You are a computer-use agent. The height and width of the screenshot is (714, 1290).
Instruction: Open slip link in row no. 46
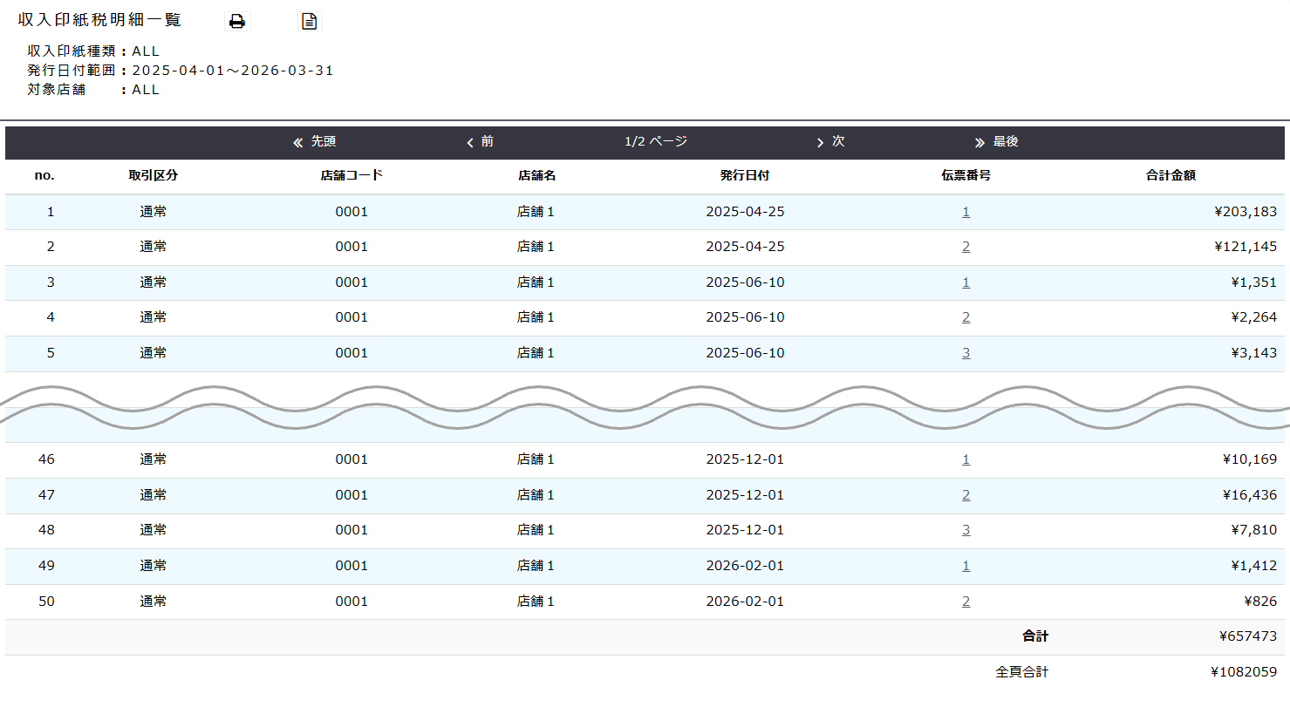966,459
